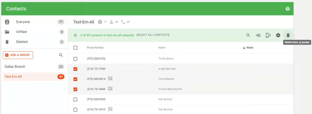Open the Deleted contacts list
The height and width of the screenshot is (114, 312).
(x=34, y=42)
